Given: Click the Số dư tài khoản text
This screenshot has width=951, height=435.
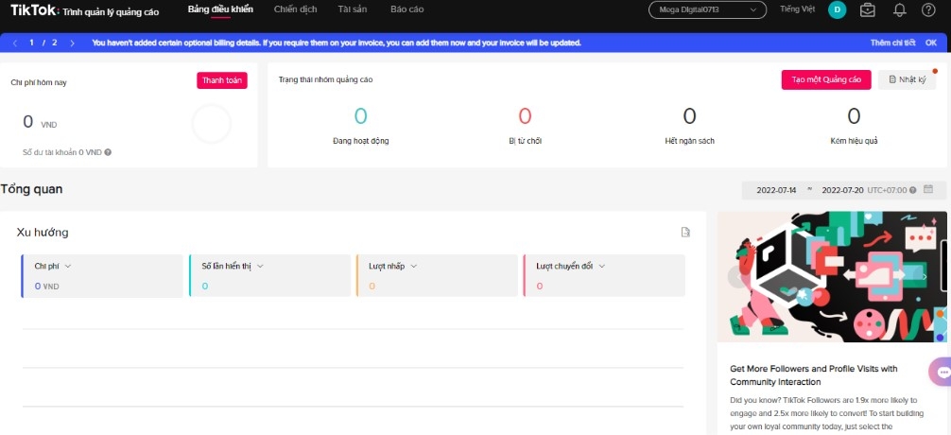Looking at the screenshot, I should coord(62,152).
